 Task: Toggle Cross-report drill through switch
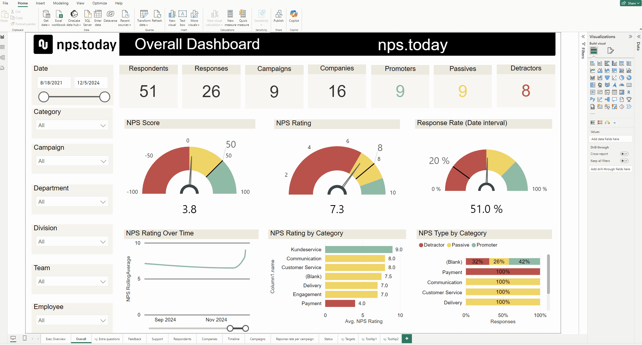(624, 154)
